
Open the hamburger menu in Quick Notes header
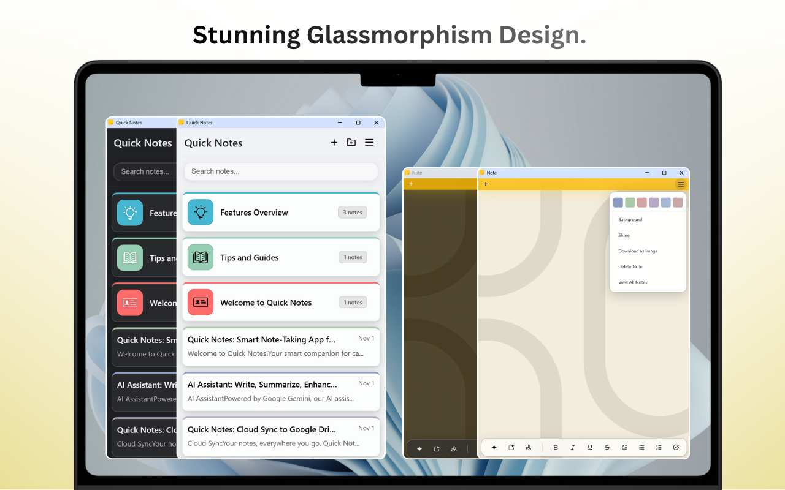[x=369, y=143]
